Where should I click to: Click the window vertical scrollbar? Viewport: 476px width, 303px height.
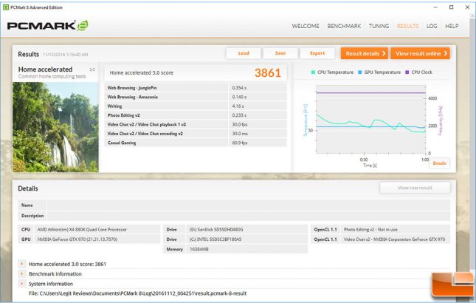point(472,158)
